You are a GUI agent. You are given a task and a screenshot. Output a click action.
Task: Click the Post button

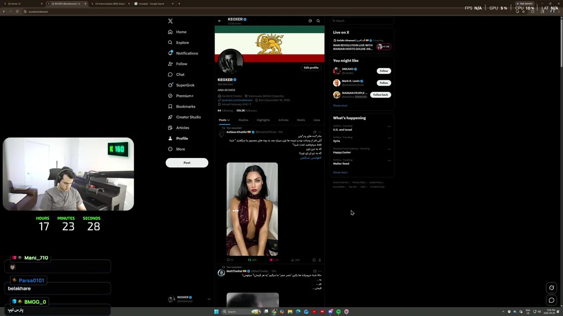click(x=187, y=163)
